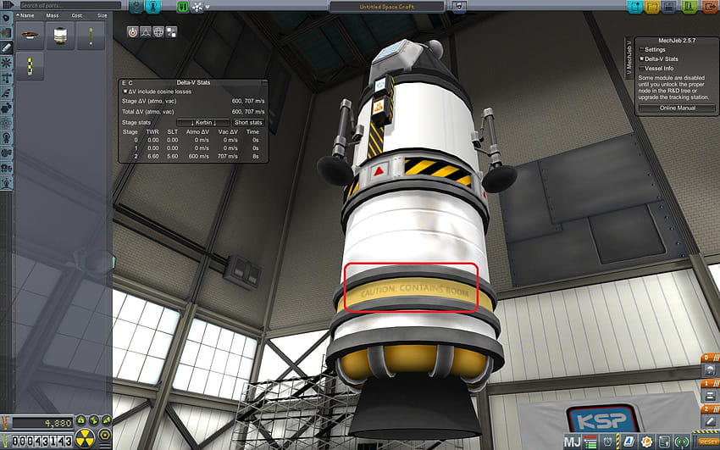
Task: Click the MJ MechJeb toolbar icon
Action: pos(572,442)
